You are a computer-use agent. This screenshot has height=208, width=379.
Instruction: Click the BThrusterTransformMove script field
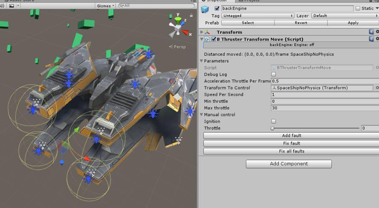tap(322, 68)
